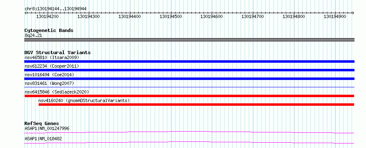366x148 pixels.
Task: Click the ruler's left arrow end
Action: [25, 13]
